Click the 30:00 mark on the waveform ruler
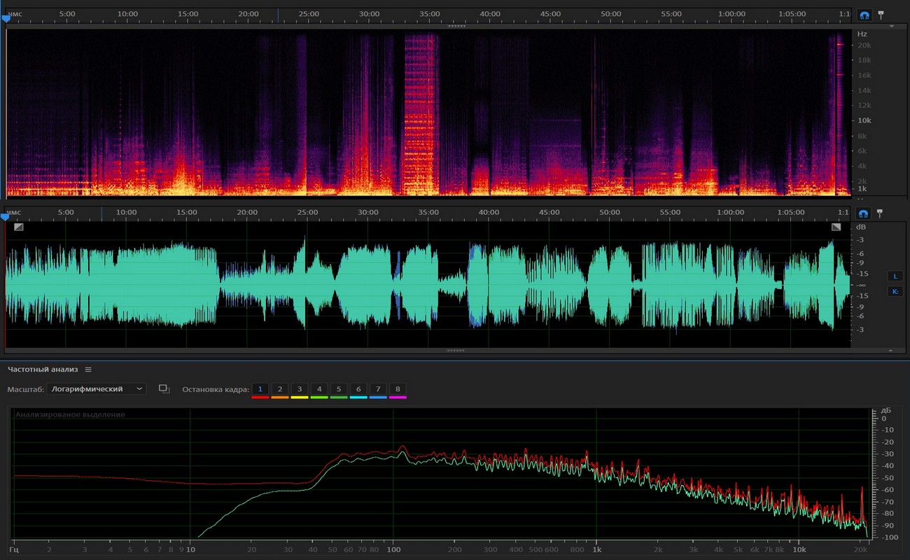 point(368,212)
